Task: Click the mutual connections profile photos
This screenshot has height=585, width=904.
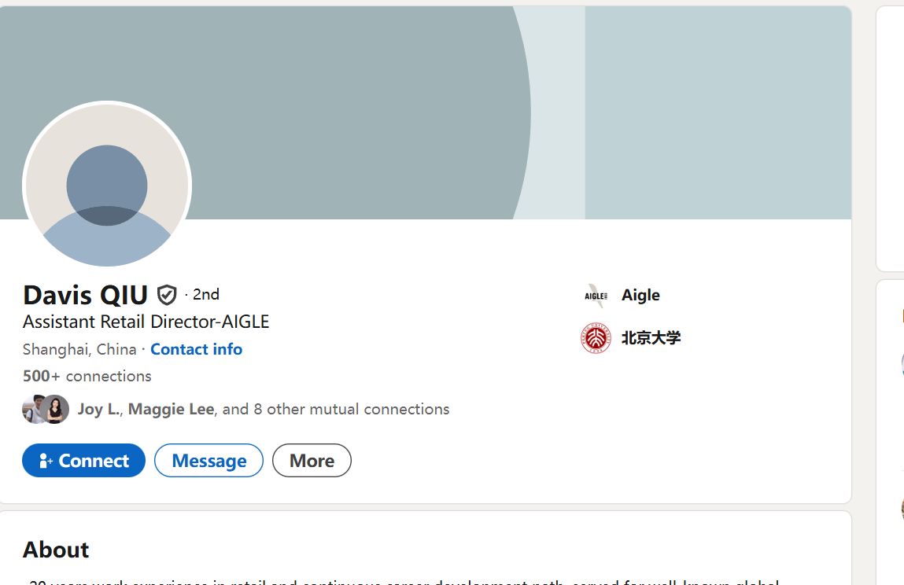Action: [x=46, y=410]
